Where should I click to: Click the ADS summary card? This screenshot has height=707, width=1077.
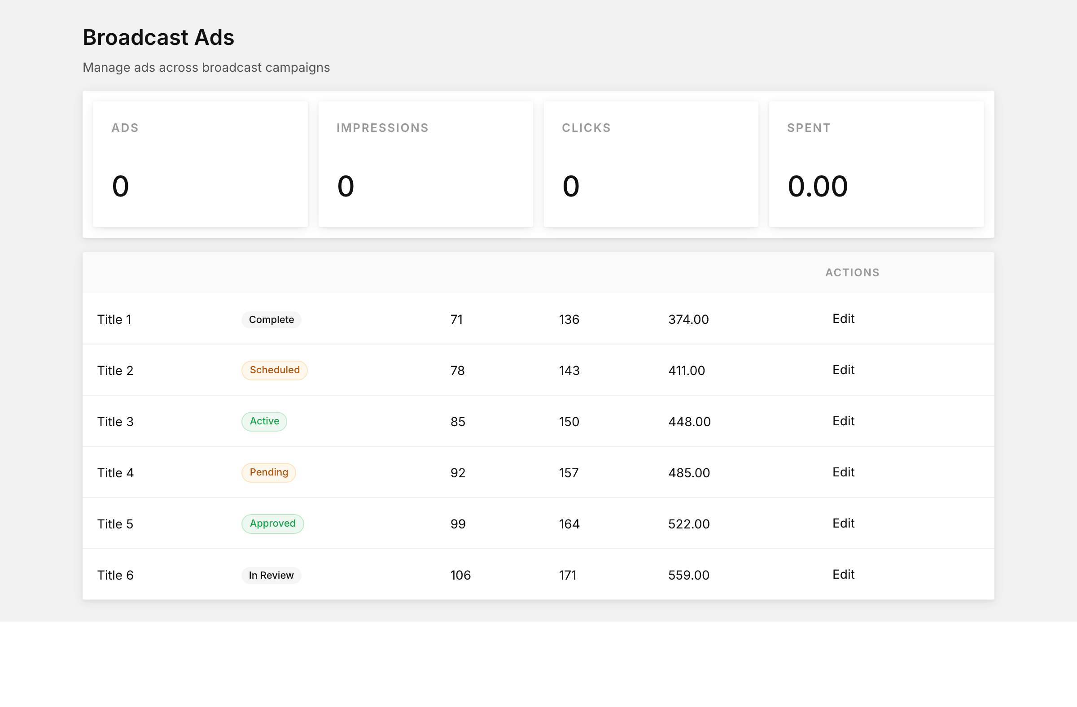tap(201, 164)
